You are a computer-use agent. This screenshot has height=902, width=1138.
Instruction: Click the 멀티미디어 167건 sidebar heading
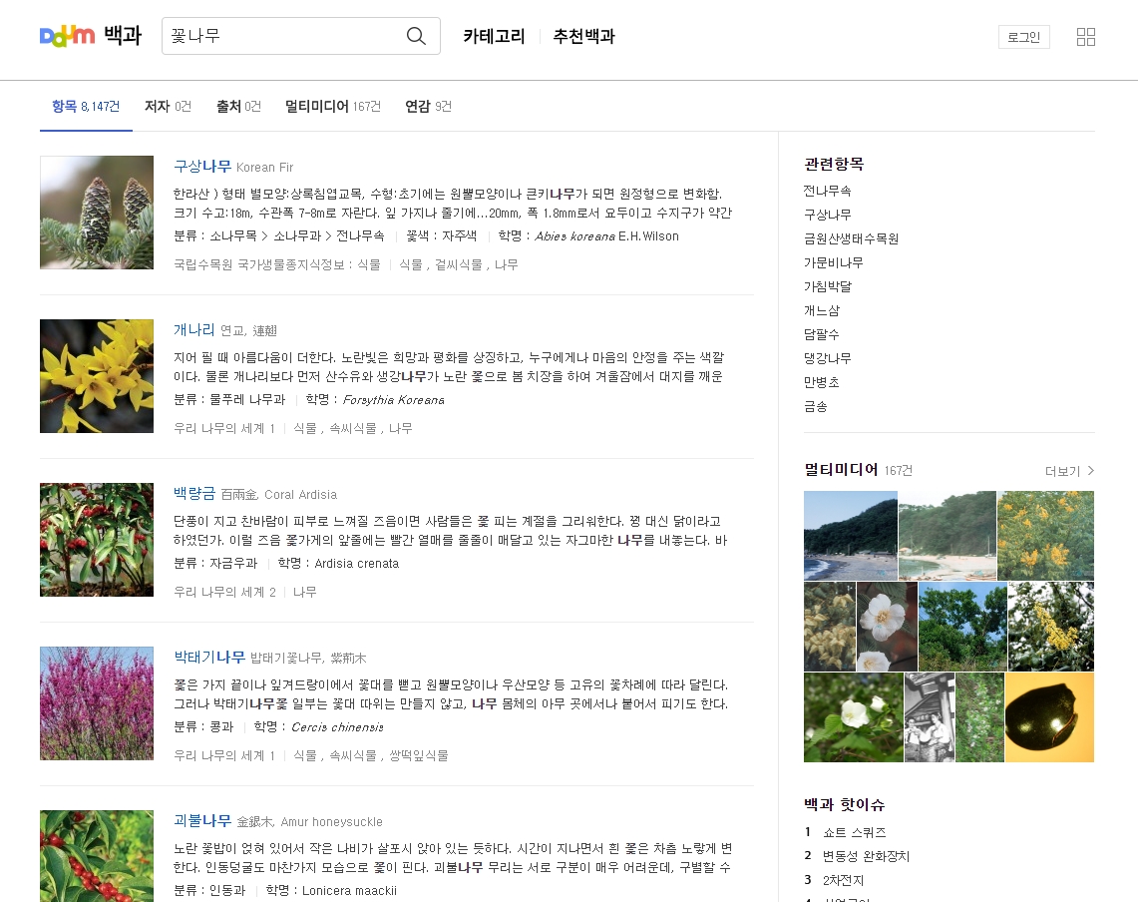(x=858, y=470)
